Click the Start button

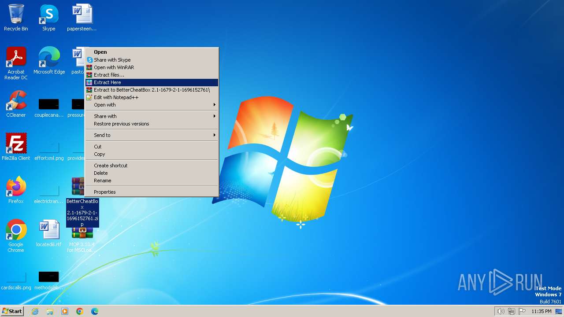pyautogui.click(x=12, y=311)
